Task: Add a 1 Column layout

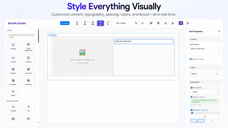Action: click(x=13, y=59)
